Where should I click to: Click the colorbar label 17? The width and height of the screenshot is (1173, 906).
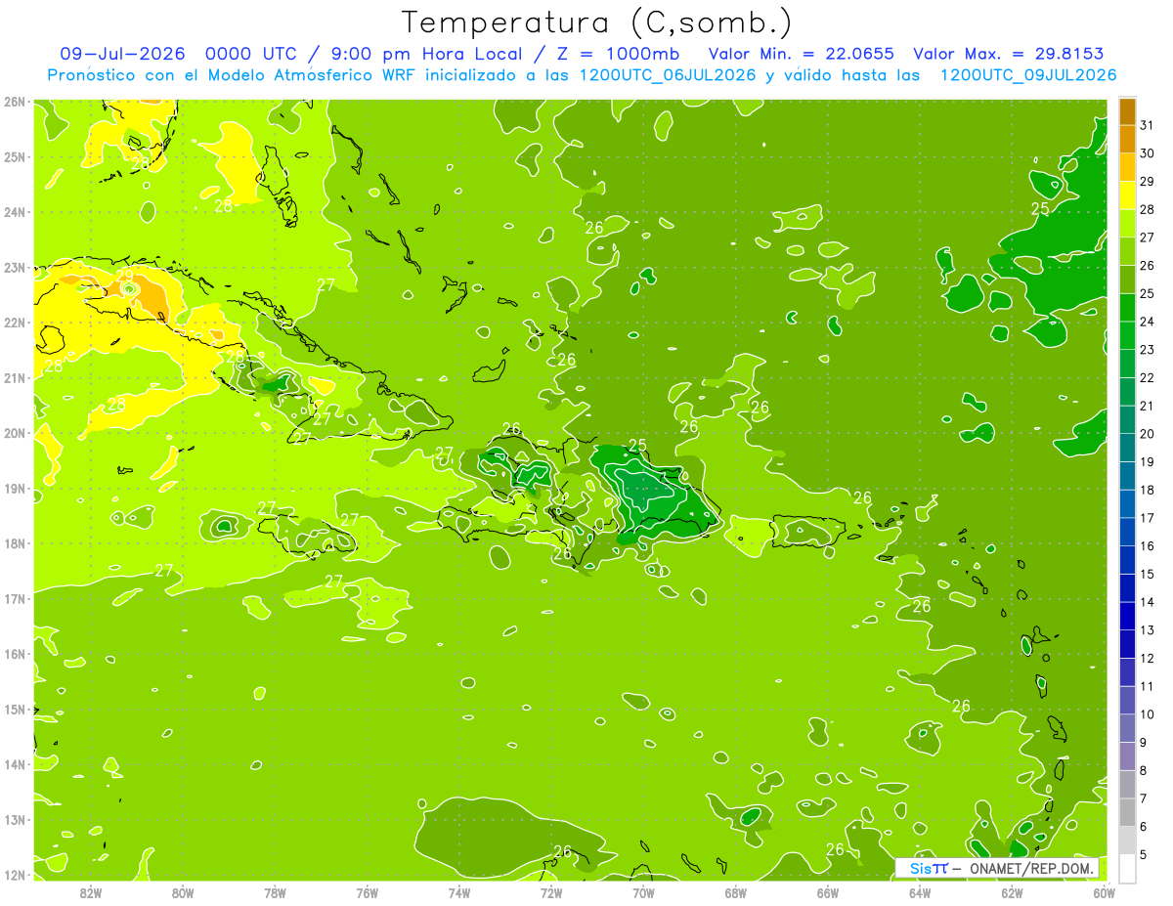[x=1147, y=518]
